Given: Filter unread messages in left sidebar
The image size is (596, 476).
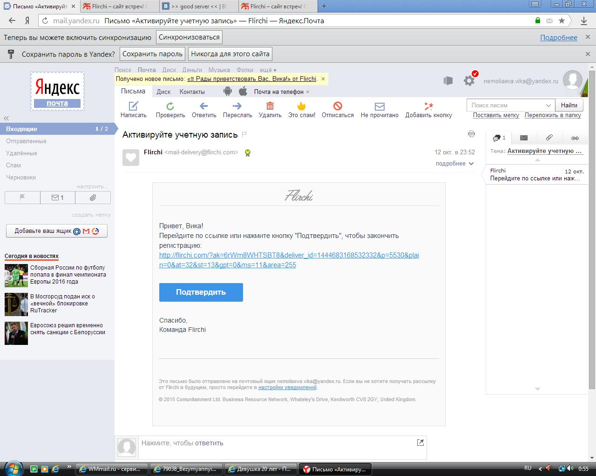Looking at the screenshot, I should [x=58, y=198].
